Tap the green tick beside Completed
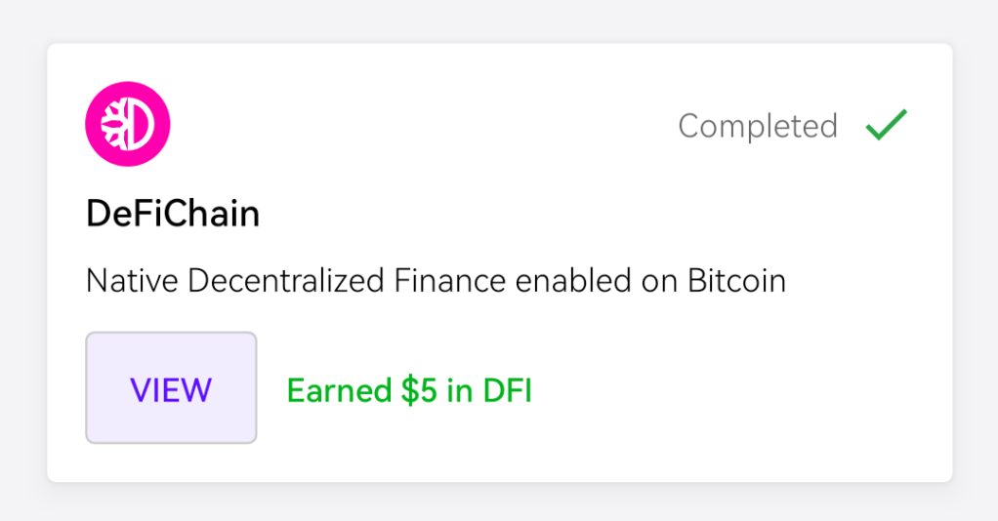The height and width of the screenshot is (521, 998). tap(886, 125)
